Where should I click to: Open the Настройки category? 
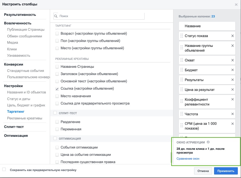point(13,86)
